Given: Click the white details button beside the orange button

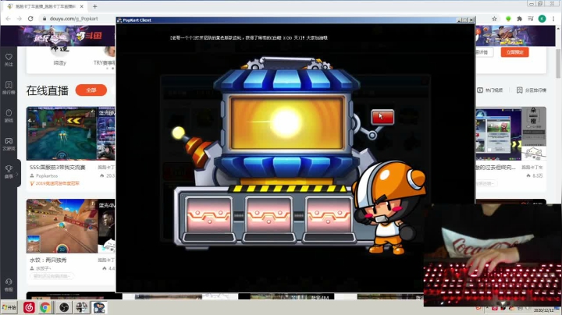Looking at the screenshot, I should (x=484, y=52).
